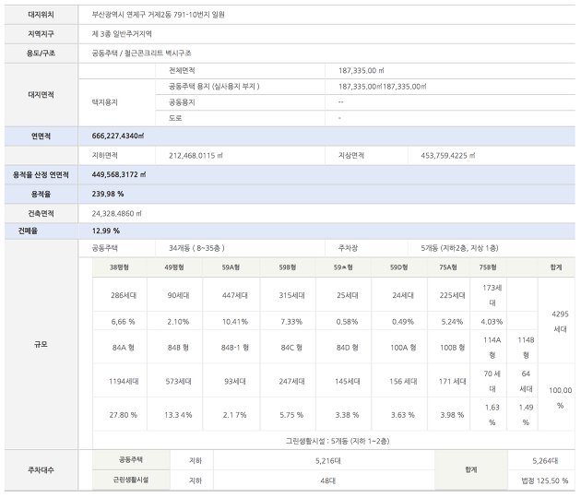
Task: Click the 전체면적 label
Action: pos(182,71)
